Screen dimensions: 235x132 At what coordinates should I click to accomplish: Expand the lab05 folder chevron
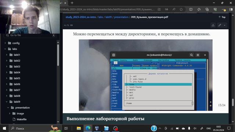pyautogui.click(x=7, y=78)
